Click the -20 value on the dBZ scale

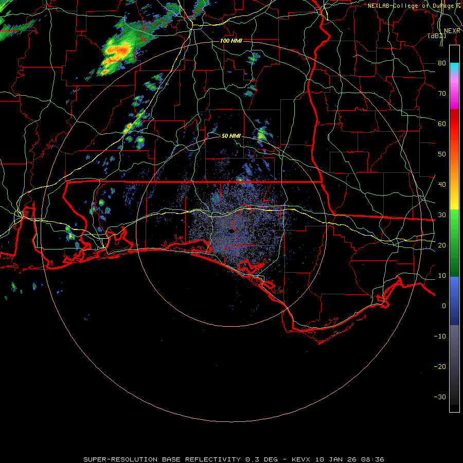click(x=440, y=366)
